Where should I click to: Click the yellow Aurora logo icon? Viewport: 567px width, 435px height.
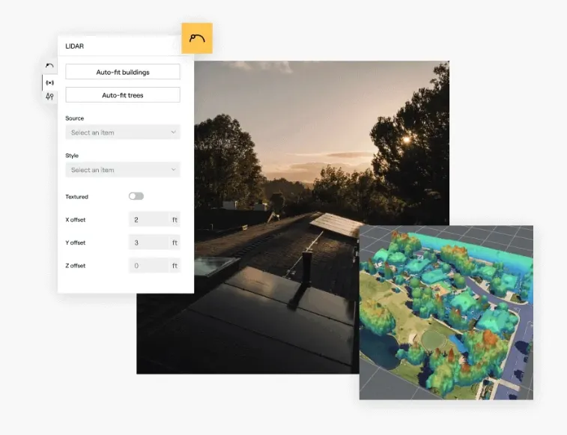197,38
